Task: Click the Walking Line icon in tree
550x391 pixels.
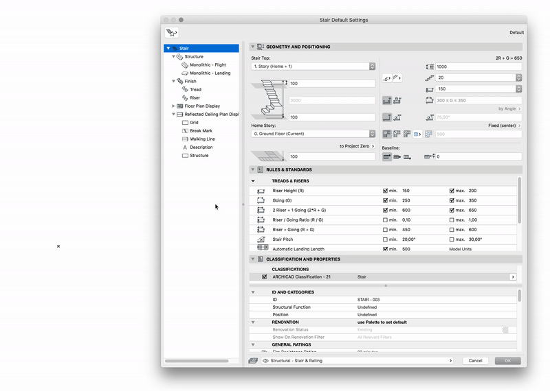Action: [x=185, y=139]
